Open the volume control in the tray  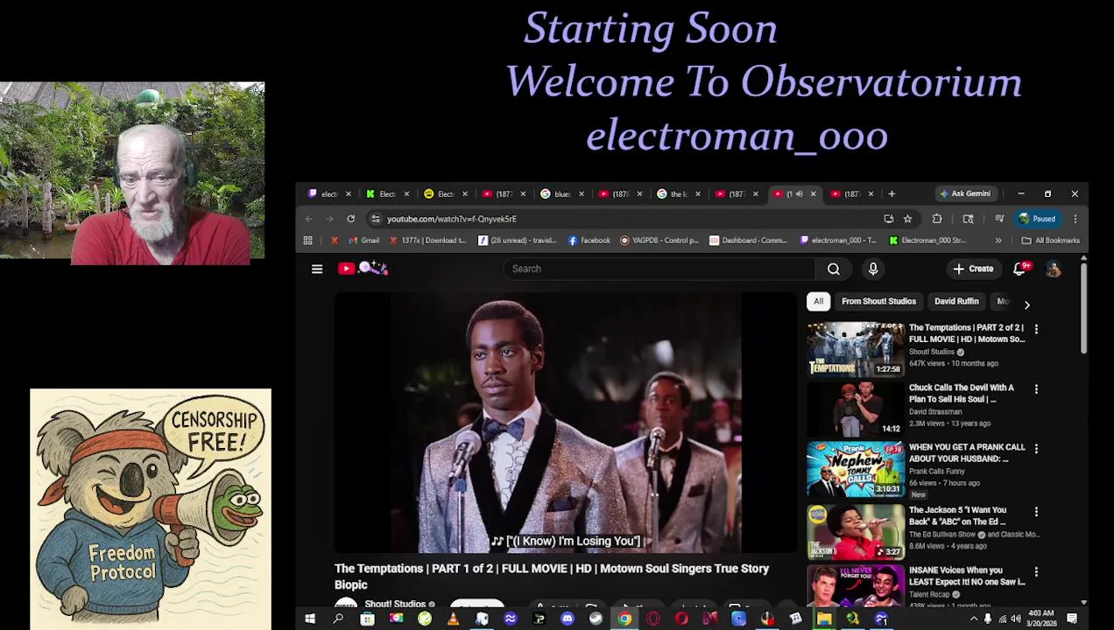click(1016, 619)
